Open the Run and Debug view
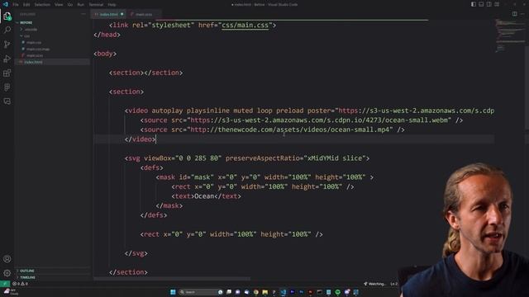This screenshot has width=529, height=297. click(x=7, y=59)
